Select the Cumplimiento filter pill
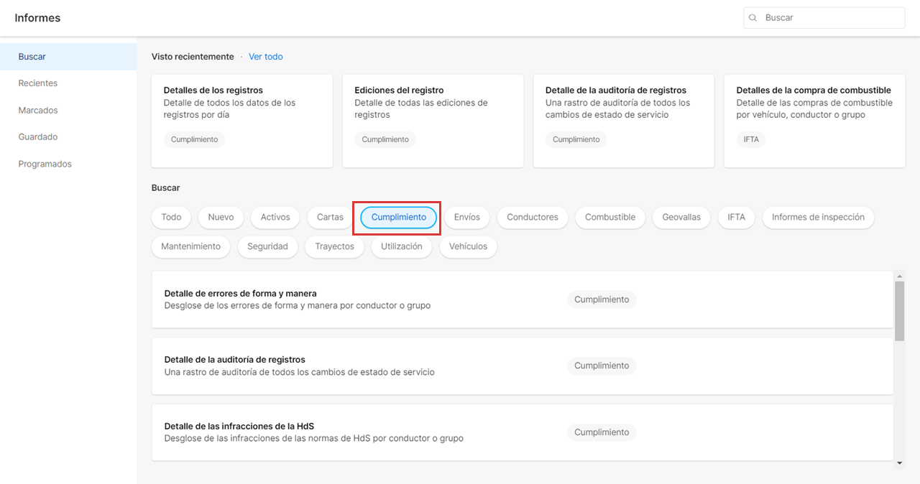 click(397, 217)
